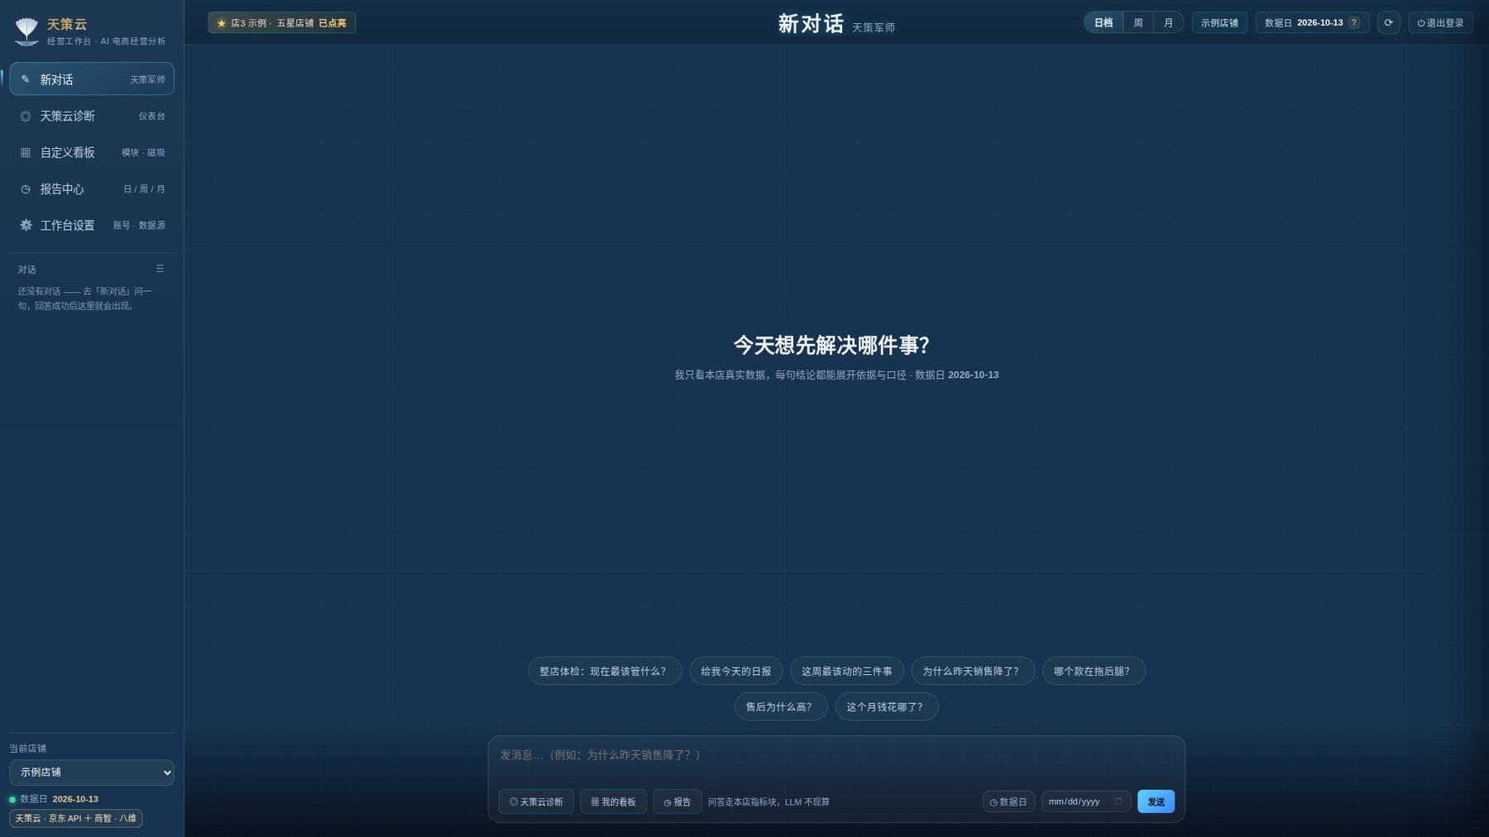Open 新对话 in the sidebar
1489x837 pixels.
92,79
